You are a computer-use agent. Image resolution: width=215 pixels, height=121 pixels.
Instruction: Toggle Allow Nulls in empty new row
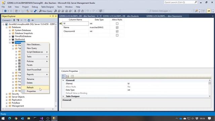point(117,35)
